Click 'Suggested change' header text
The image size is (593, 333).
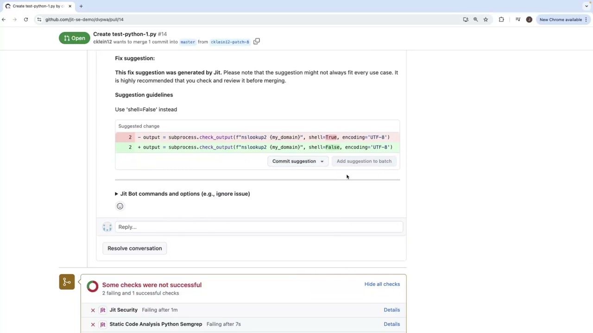(139, 126)
